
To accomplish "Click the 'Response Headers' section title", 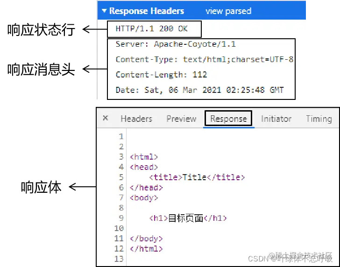I will (147, 11).
